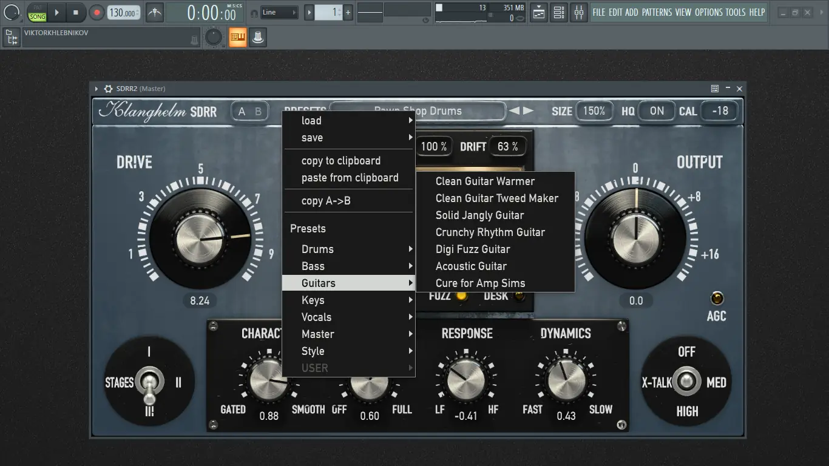The image size is (829, 466).
Task: Select the Digi Fuzz Guitar preset
Action: click(x=495, y=249)
